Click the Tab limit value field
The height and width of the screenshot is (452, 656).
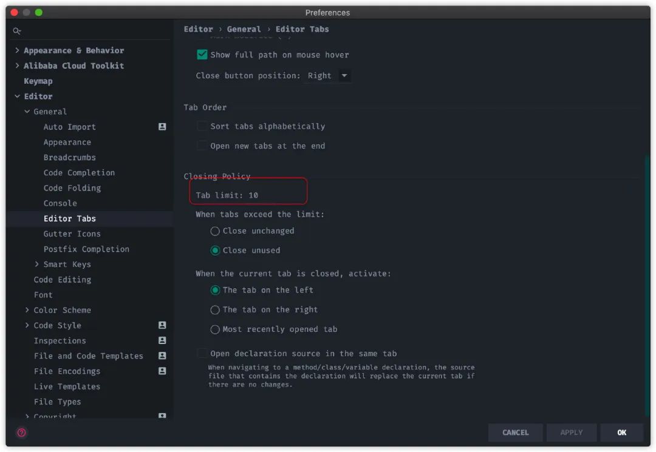[x=254, y=195]
